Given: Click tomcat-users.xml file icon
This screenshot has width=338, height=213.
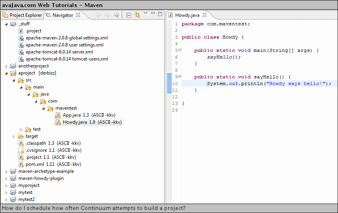Looking at the screenshot, I should [21, 59].
